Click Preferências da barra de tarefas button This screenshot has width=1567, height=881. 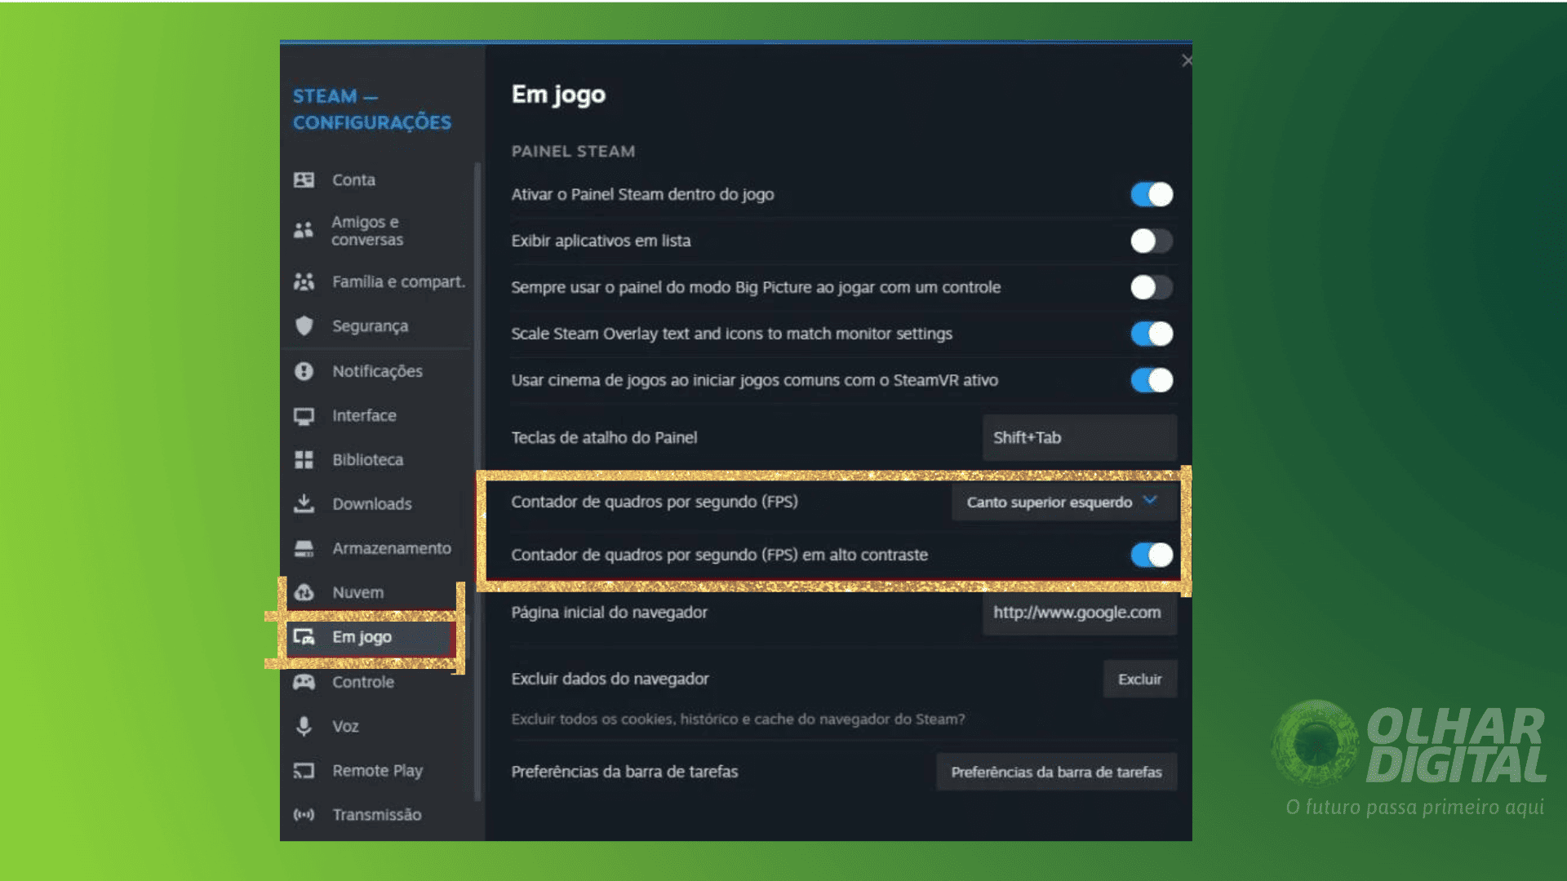[x=1057, y=772]
